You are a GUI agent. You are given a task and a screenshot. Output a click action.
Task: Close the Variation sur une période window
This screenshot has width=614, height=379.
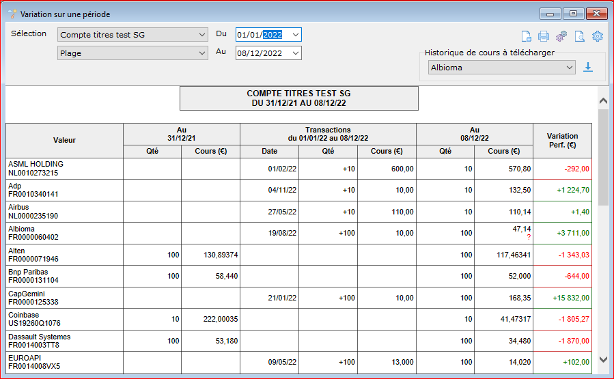pyautogui.click(x=596, y=14)
